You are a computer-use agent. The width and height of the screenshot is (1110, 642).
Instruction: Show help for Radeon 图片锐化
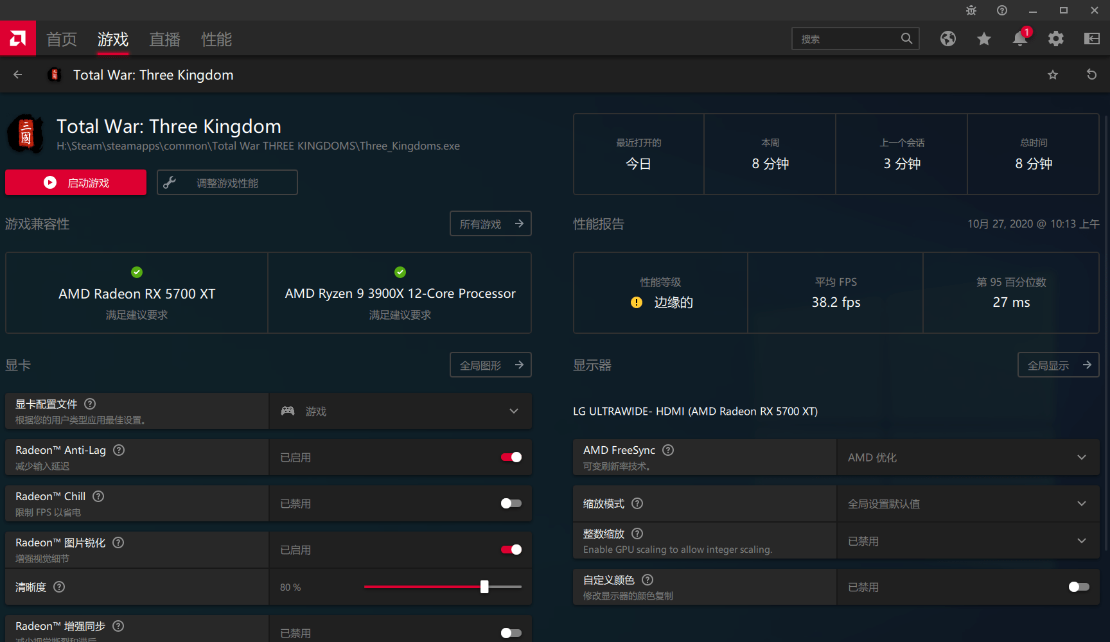coord(118,542)
